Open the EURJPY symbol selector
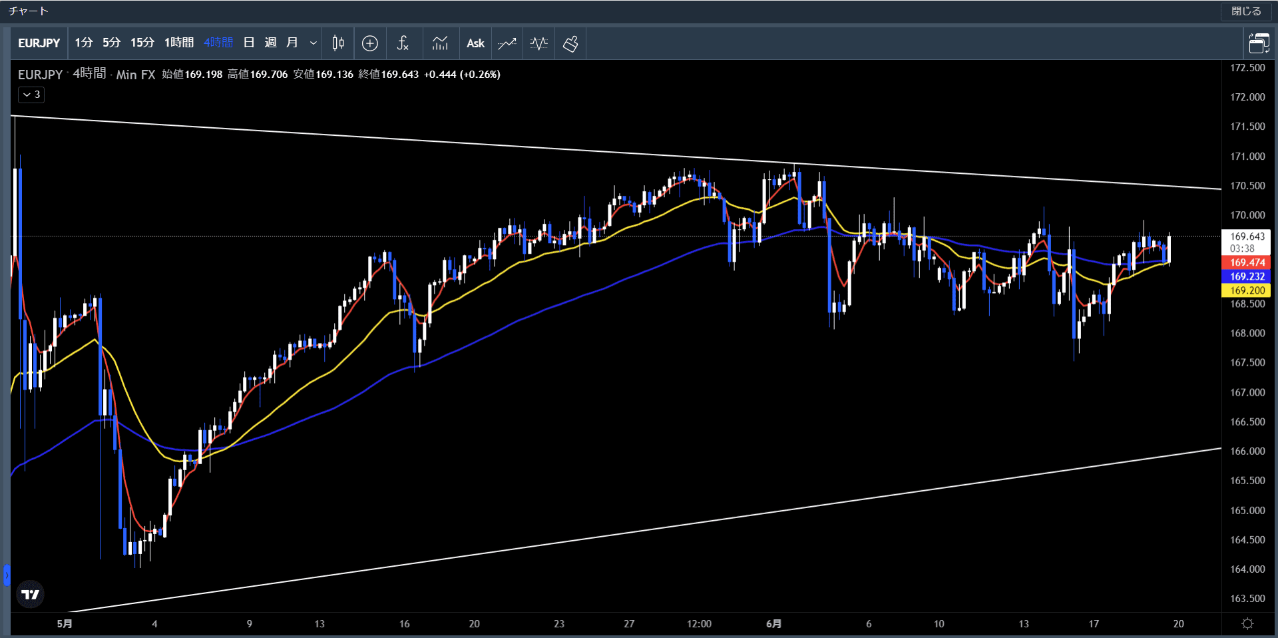This screenshot has width=1278, height=638. coord(39,43)
